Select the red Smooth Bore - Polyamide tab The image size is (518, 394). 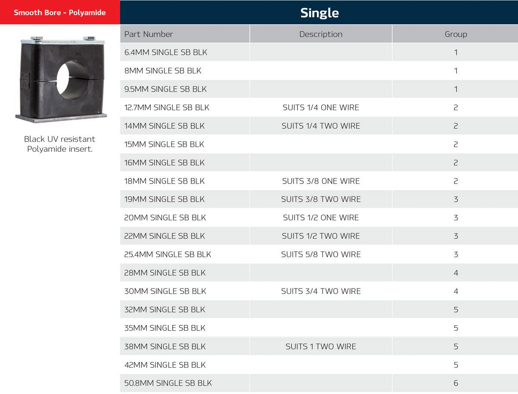coord(60,13)
